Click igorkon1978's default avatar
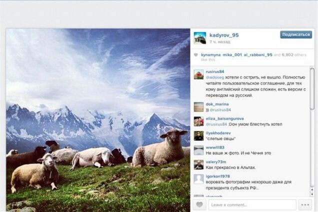The width and height of the screenshot is (318, 212). click(198, 179)
